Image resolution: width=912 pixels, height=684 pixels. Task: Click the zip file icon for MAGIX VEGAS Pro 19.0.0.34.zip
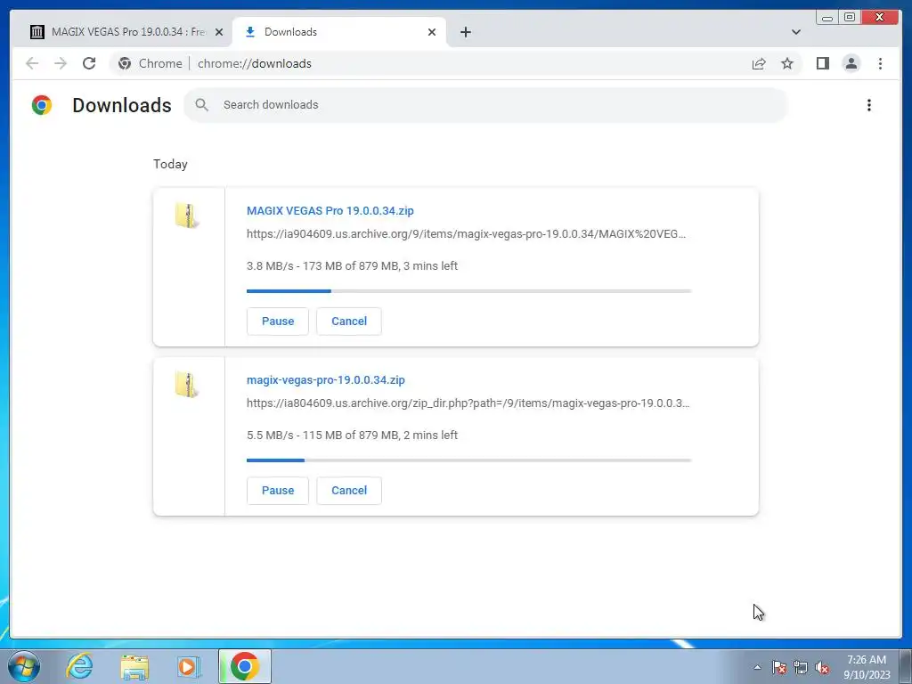pos(187,216)
